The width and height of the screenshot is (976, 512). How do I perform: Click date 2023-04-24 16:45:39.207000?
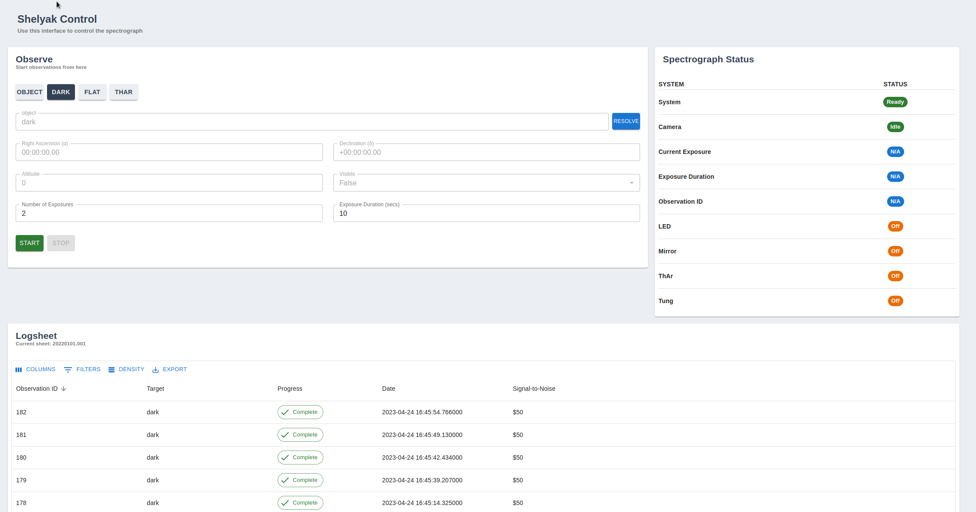[422, 480]
